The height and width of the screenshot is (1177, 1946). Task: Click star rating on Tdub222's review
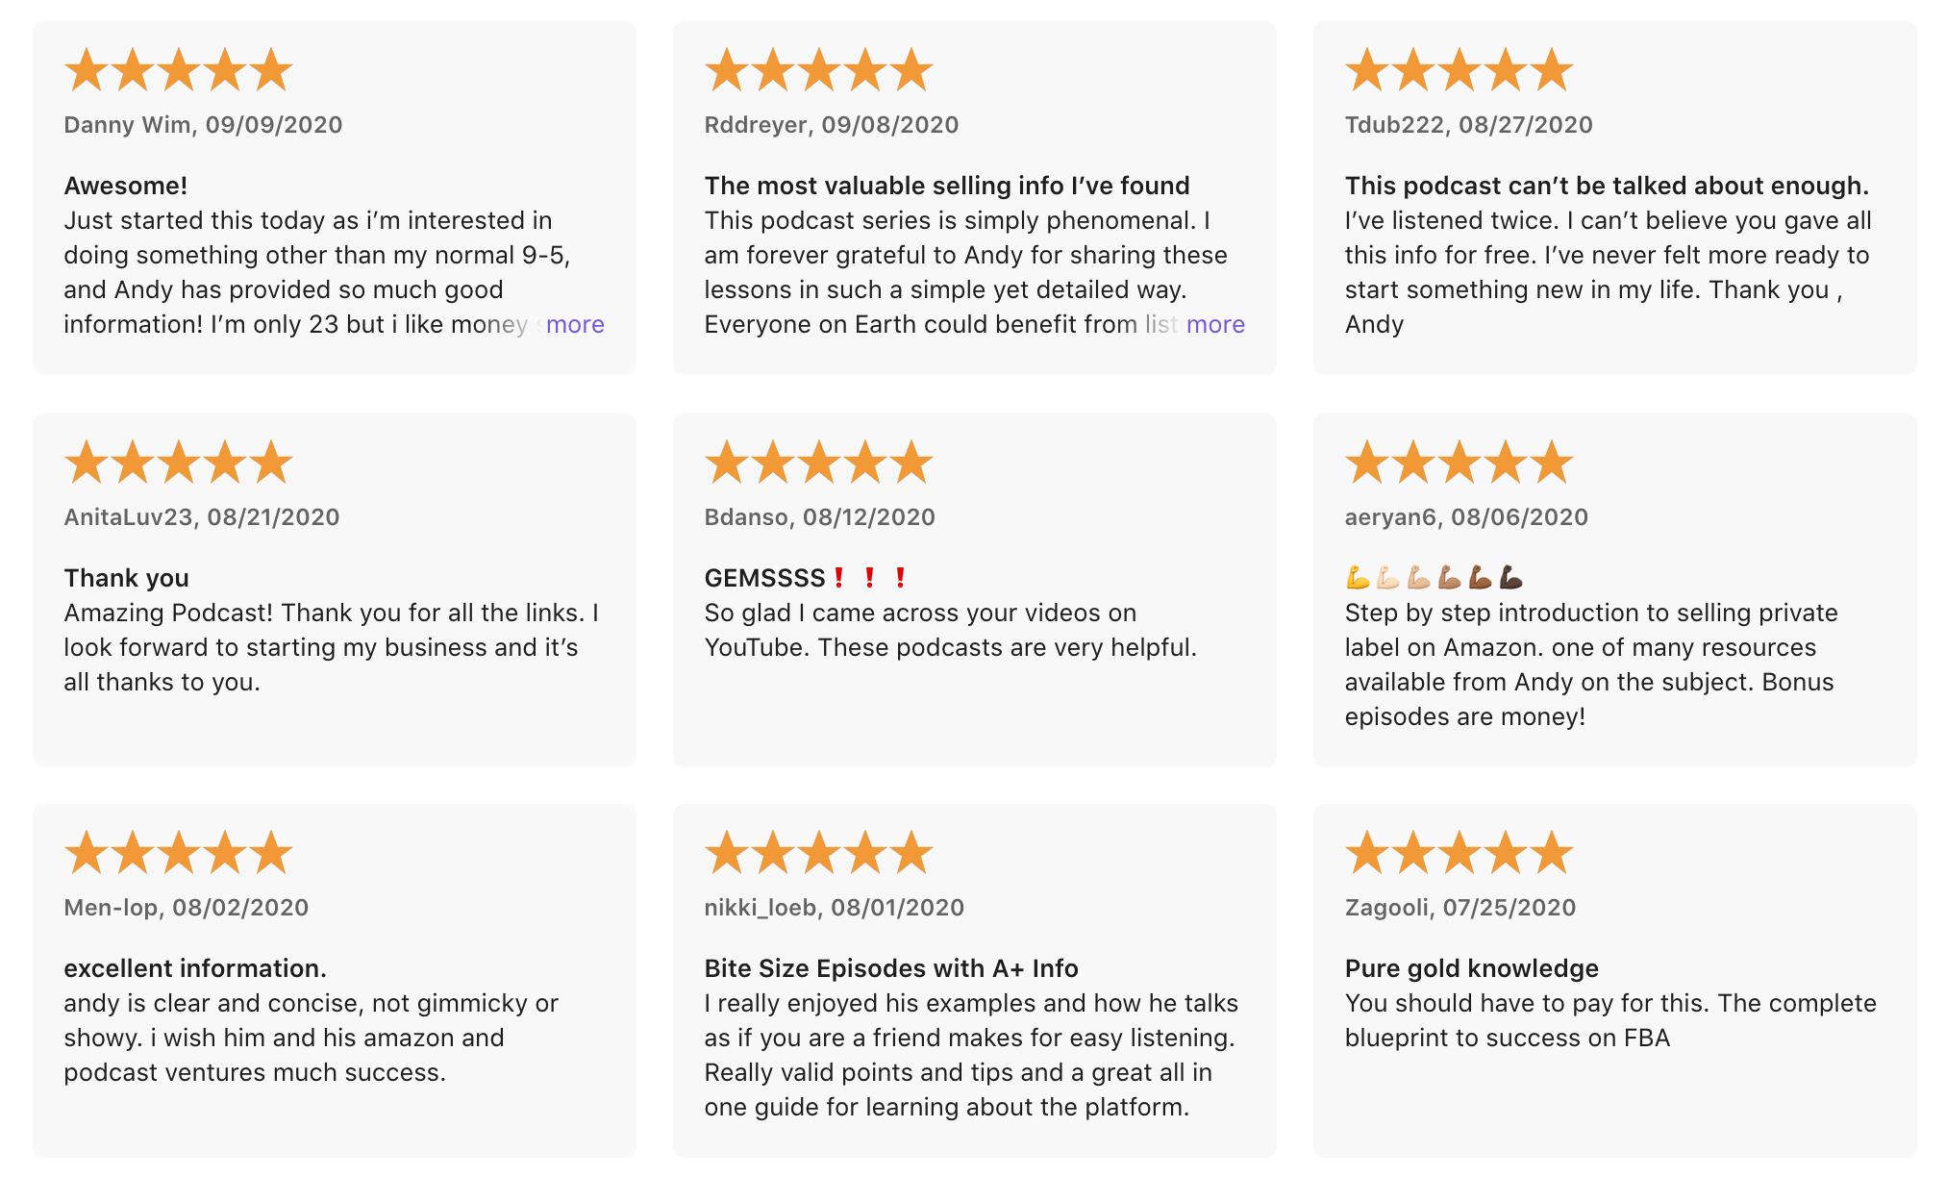(x=1459, y=70)
